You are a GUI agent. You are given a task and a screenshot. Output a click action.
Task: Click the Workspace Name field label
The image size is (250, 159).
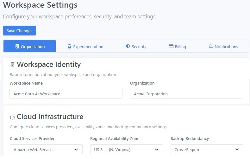[26, 83]
